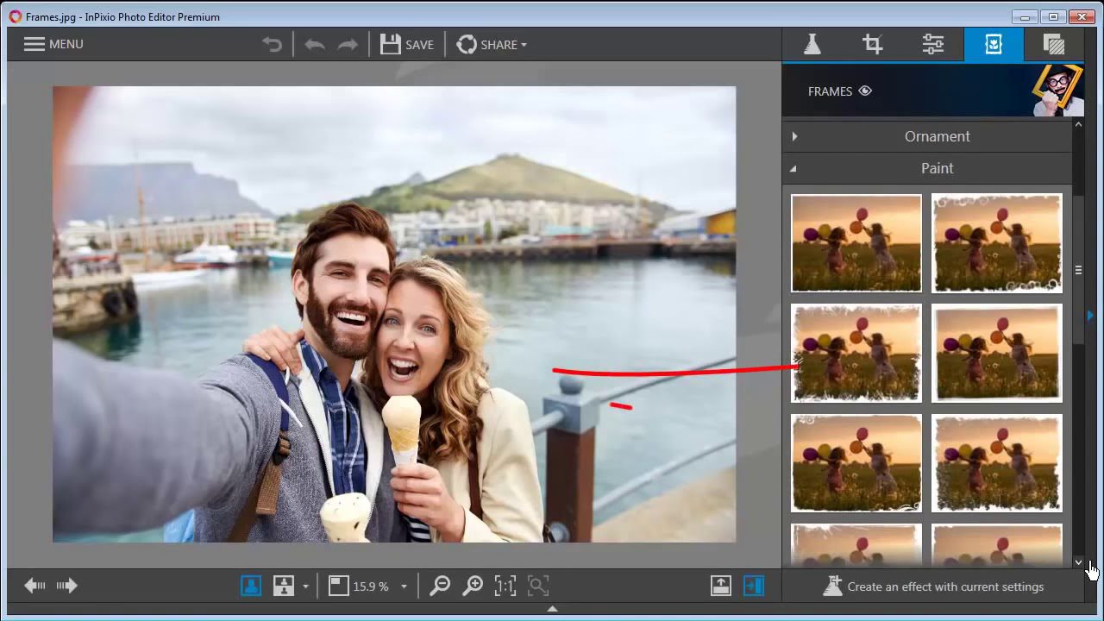Set zoom to 1:1 actual size
The height and width of the screenshot is (621, 1104).
tap(505, 586)
